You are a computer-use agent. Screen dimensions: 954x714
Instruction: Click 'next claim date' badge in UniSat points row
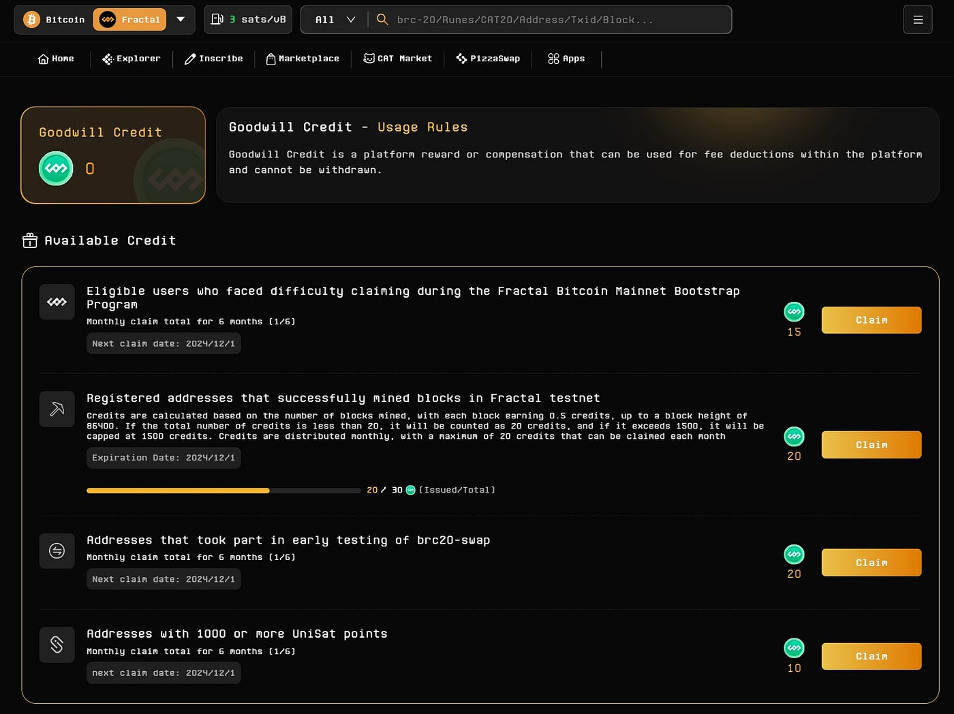pyautogui.click(x=164, y=673)
